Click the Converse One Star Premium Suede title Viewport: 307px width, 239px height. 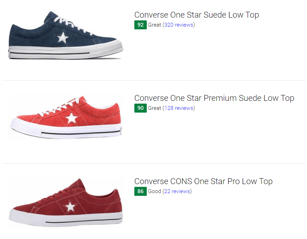[214, 98]
